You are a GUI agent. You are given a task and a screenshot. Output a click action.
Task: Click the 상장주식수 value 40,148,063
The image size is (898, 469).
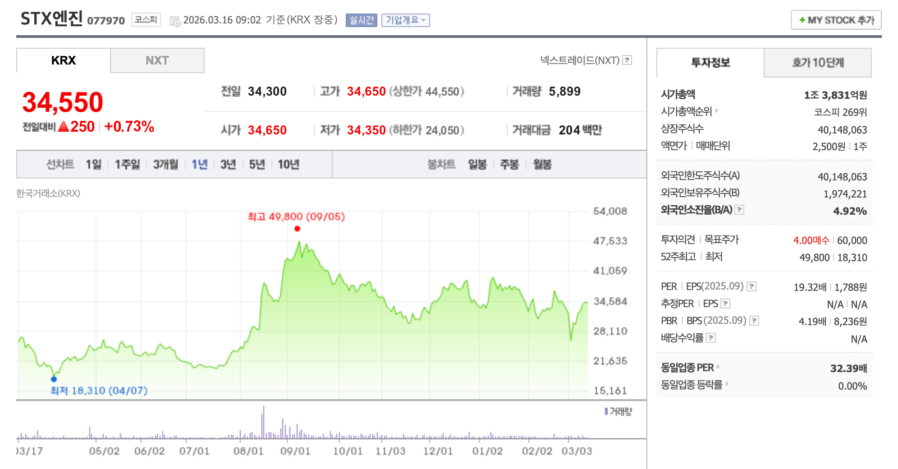click(843, 130)
